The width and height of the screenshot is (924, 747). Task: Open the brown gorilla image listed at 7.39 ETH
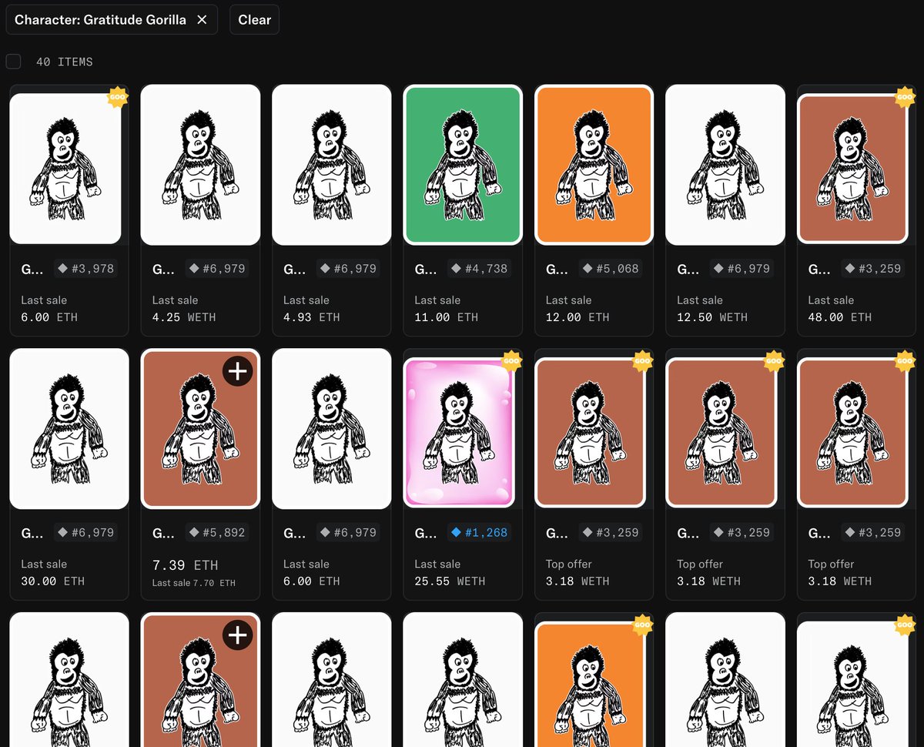click(x=200, y=428)
